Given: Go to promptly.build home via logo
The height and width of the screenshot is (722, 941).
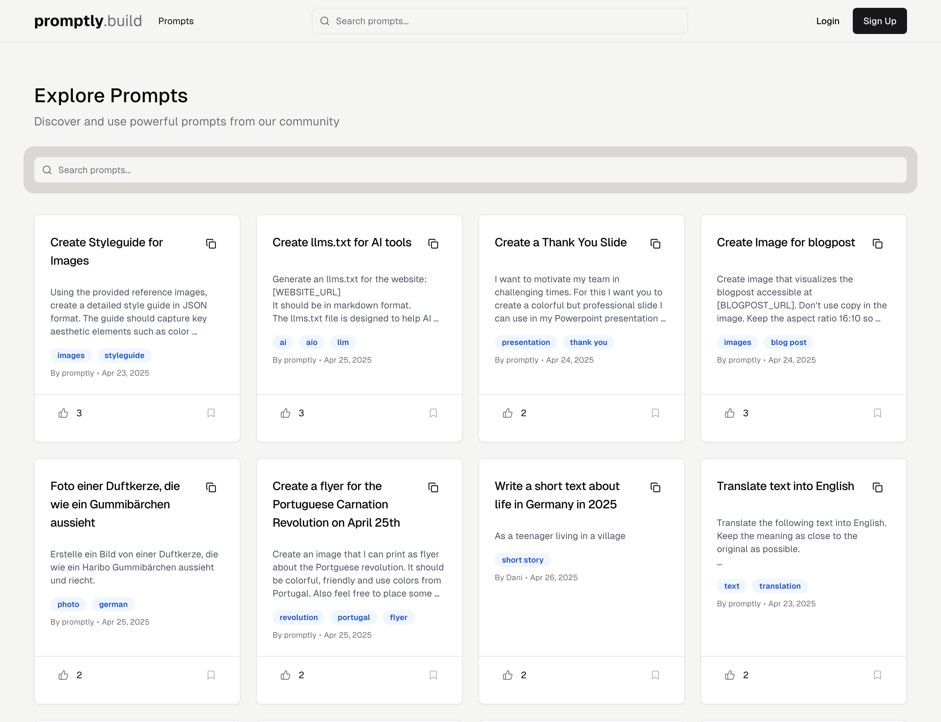Looking at the screenshot, I should (x=88, y=21).
